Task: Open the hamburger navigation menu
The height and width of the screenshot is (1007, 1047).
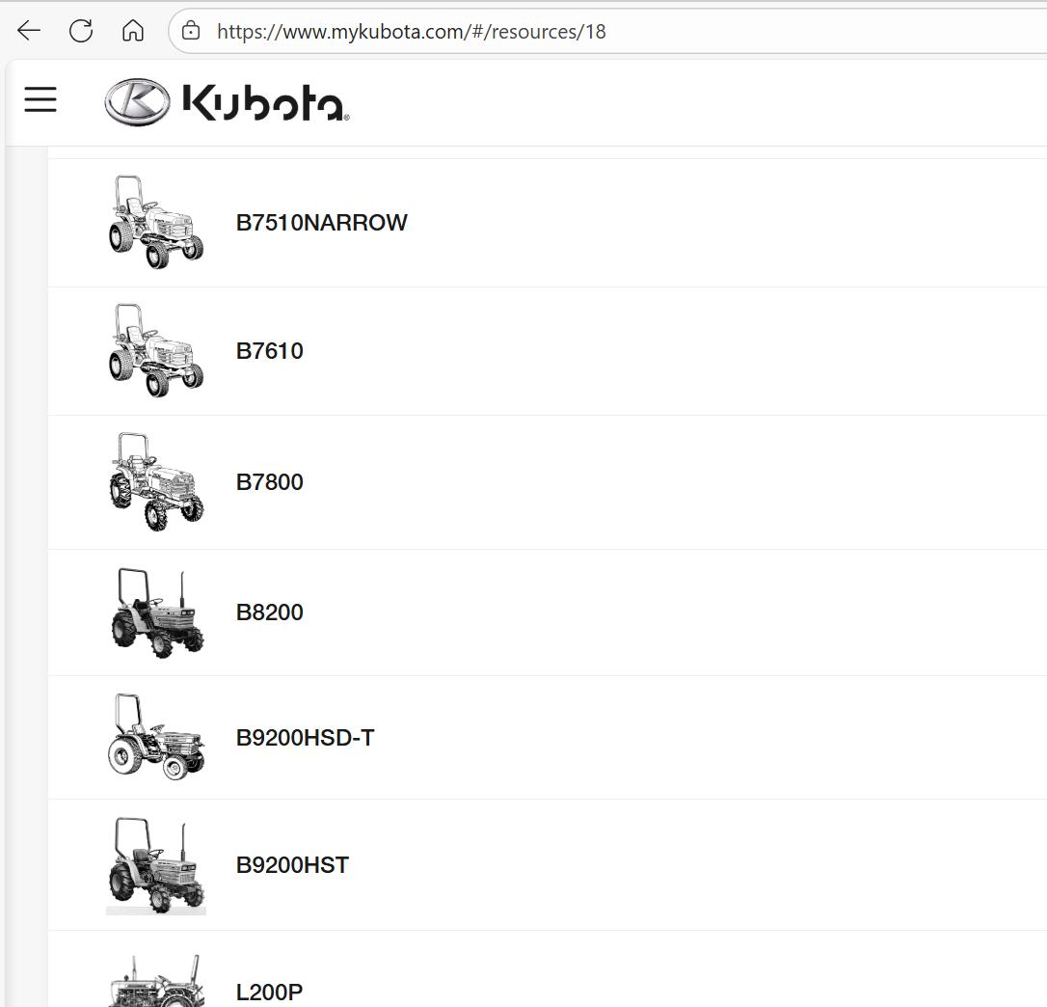Action: [x=40, y=99]
